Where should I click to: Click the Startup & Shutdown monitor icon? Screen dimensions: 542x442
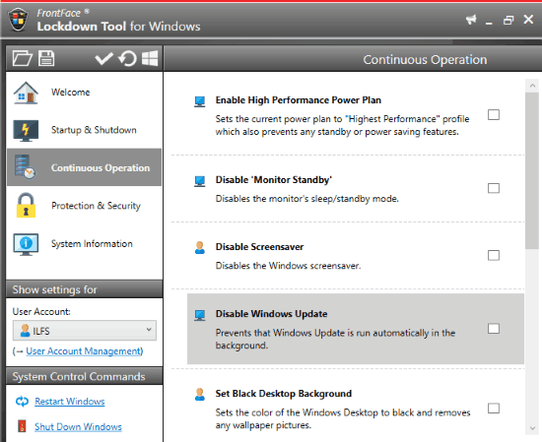click(x=26, y=131)
